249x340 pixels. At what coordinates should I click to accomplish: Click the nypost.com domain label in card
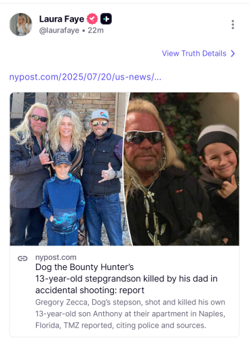[x=56, y=258]
